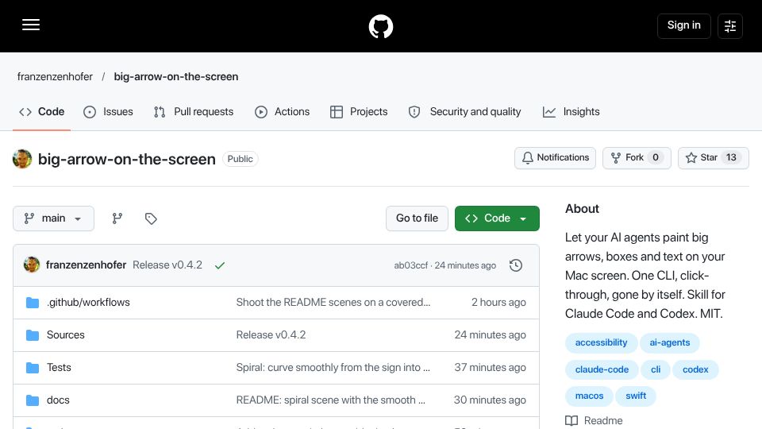Click Go to file button
The image size is (762, 429).
tap(417, 218)
